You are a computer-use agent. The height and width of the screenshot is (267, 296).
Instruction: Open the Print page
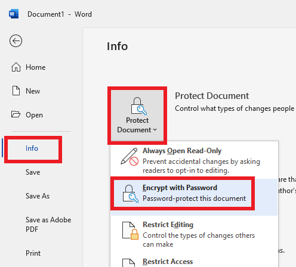(x=33, y=253)
